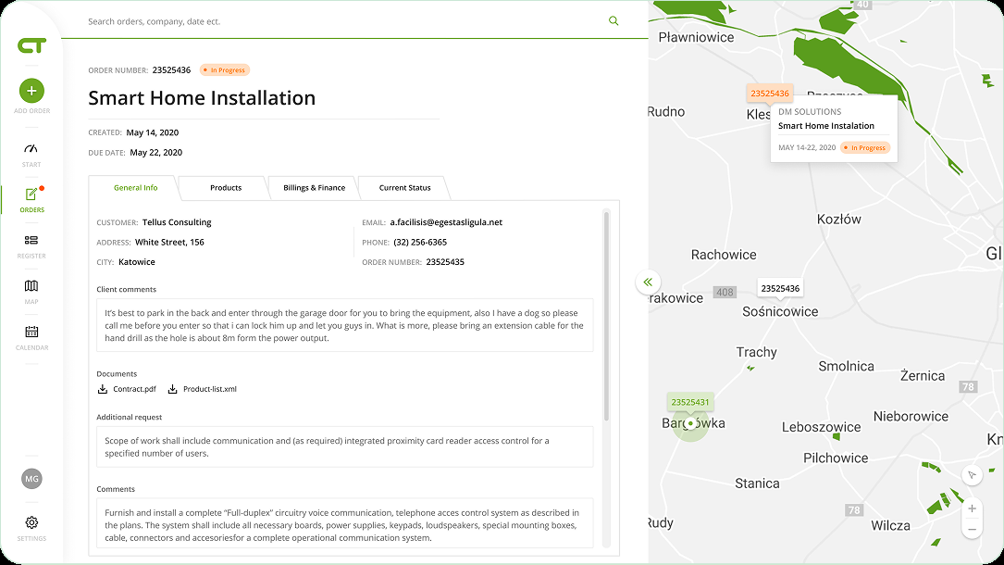Click Smart Home Instalation in the map popup
1004x565 pixels.
pos(826,126)
